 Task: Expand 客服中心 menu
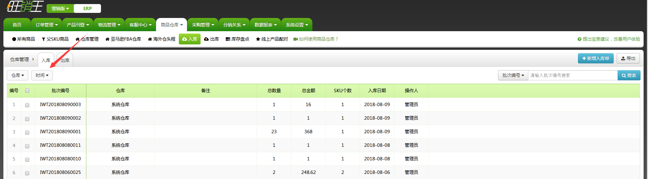[140, 25]
